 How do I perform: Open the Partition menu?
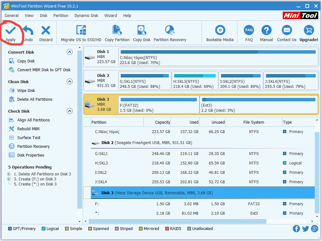click(x=61, y=15)
